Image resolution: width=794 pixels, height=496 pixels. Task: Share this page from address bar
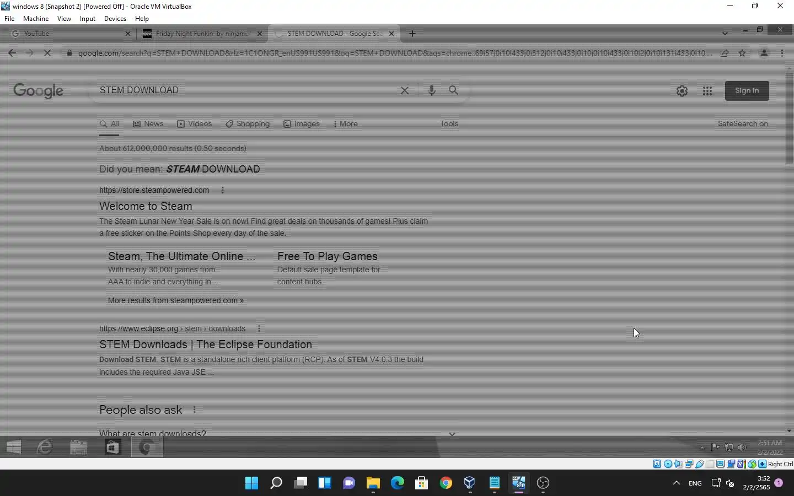pyautogui.click(x=725, y=53)
